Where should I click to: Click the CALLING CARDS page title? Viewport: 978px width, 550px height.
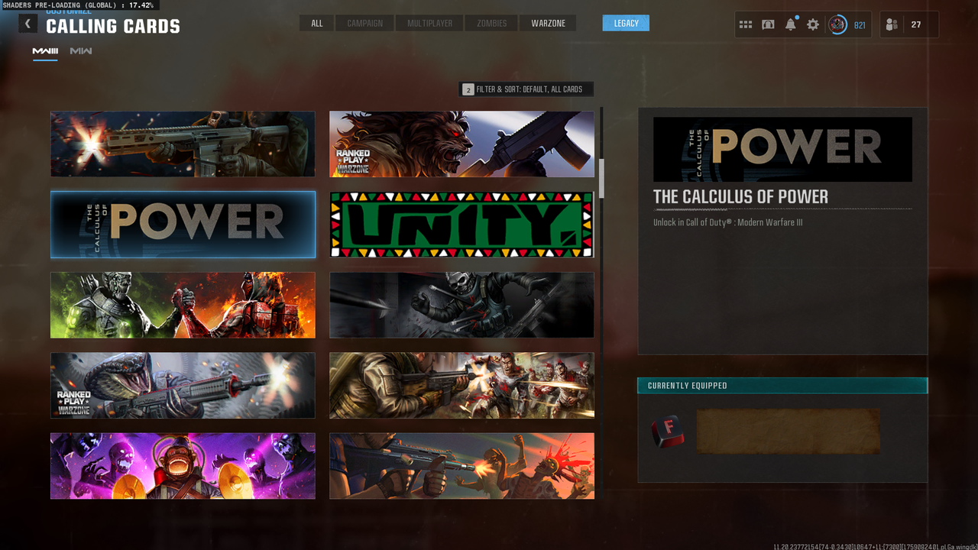tap(113, 27)
